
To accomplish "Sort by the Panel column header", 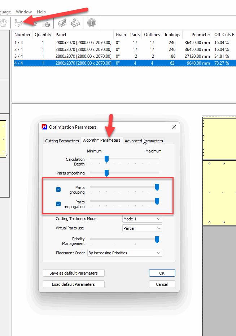I will coord(83,35).
